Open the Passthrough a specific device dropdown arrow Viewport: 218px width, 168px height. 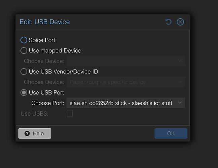(x=180, y=82)
